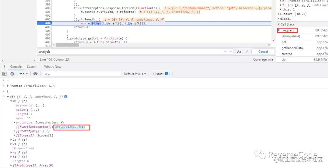Viewport: 328px width, 168px height.
Task: Click line number 401 in gutter
Action: 47,12
